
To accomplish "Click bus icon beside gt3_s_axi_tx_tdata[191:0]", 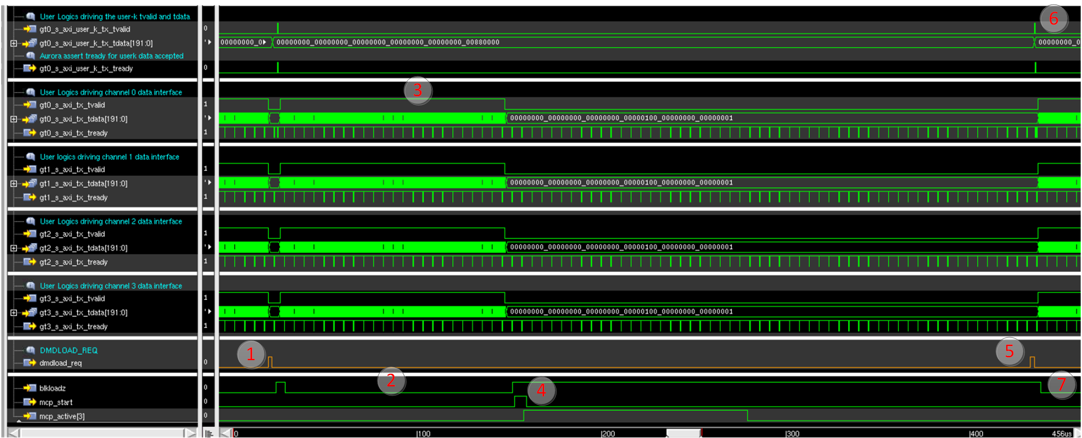I will click(30, 312).
